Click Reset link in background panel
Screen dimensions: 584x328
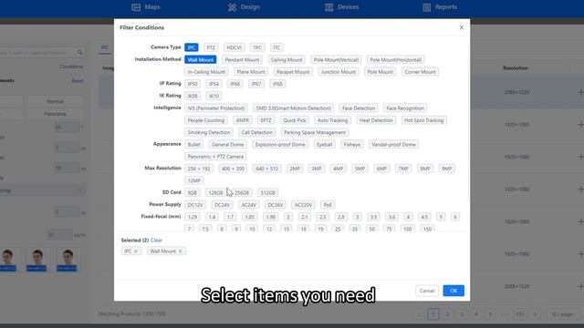tap(78, 81)
